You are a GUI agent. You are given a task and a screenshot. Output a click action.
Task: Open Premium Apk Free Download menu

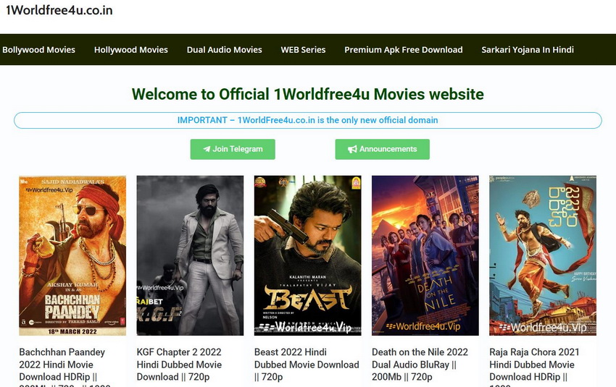(x=403, y=50)
